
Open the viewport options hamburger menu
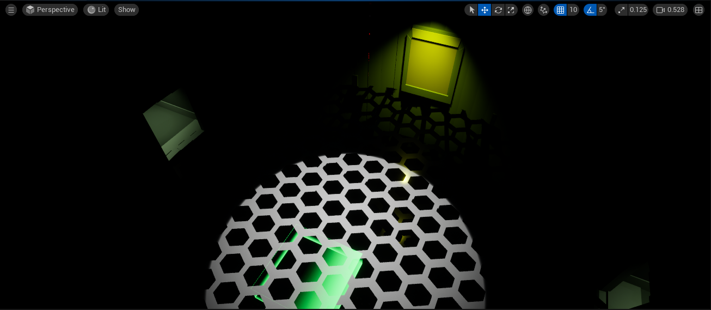[x=11, y=10]
